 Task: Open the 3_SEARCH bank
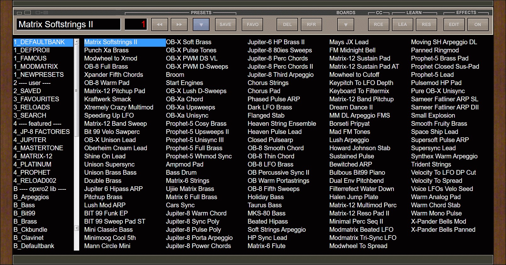click(30, 115)
